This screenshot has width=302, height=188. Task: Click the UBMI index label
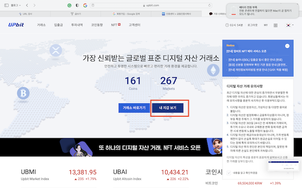pyautogui.click(x=29, y=172)
